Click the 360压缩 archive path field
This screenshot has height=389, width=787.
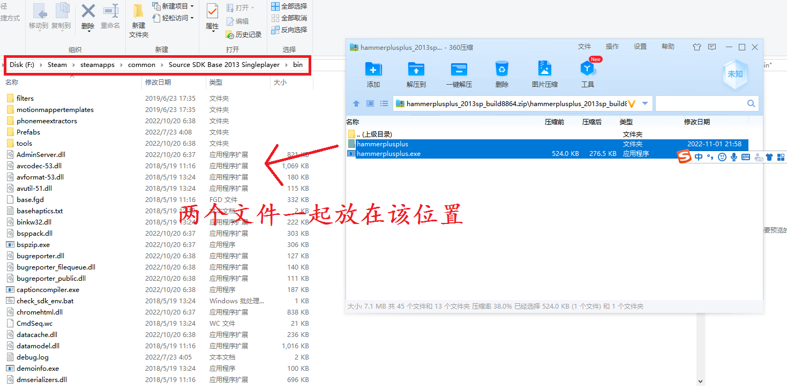[523, 103]
